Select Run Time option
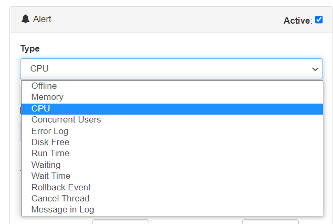Screen dimensions: 333x224 point(50,153)
